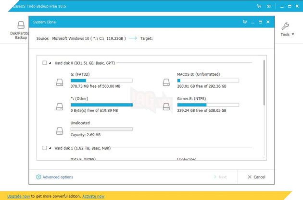Click the Games E: (NTFS) label

click(x=191, y=99)
